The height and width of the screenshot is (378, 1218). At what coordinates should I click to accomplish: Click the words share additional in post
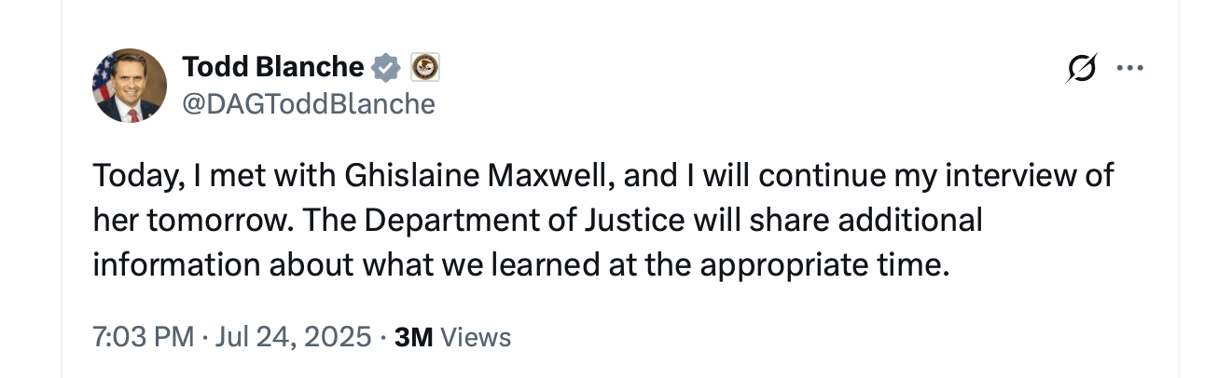(x=875, y=221)
